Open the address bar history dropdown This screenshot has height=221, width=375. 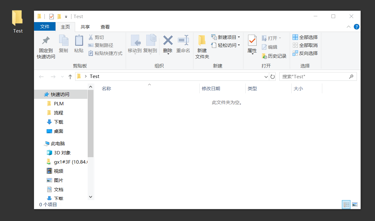pyautogui.click(x=266, y=76)
